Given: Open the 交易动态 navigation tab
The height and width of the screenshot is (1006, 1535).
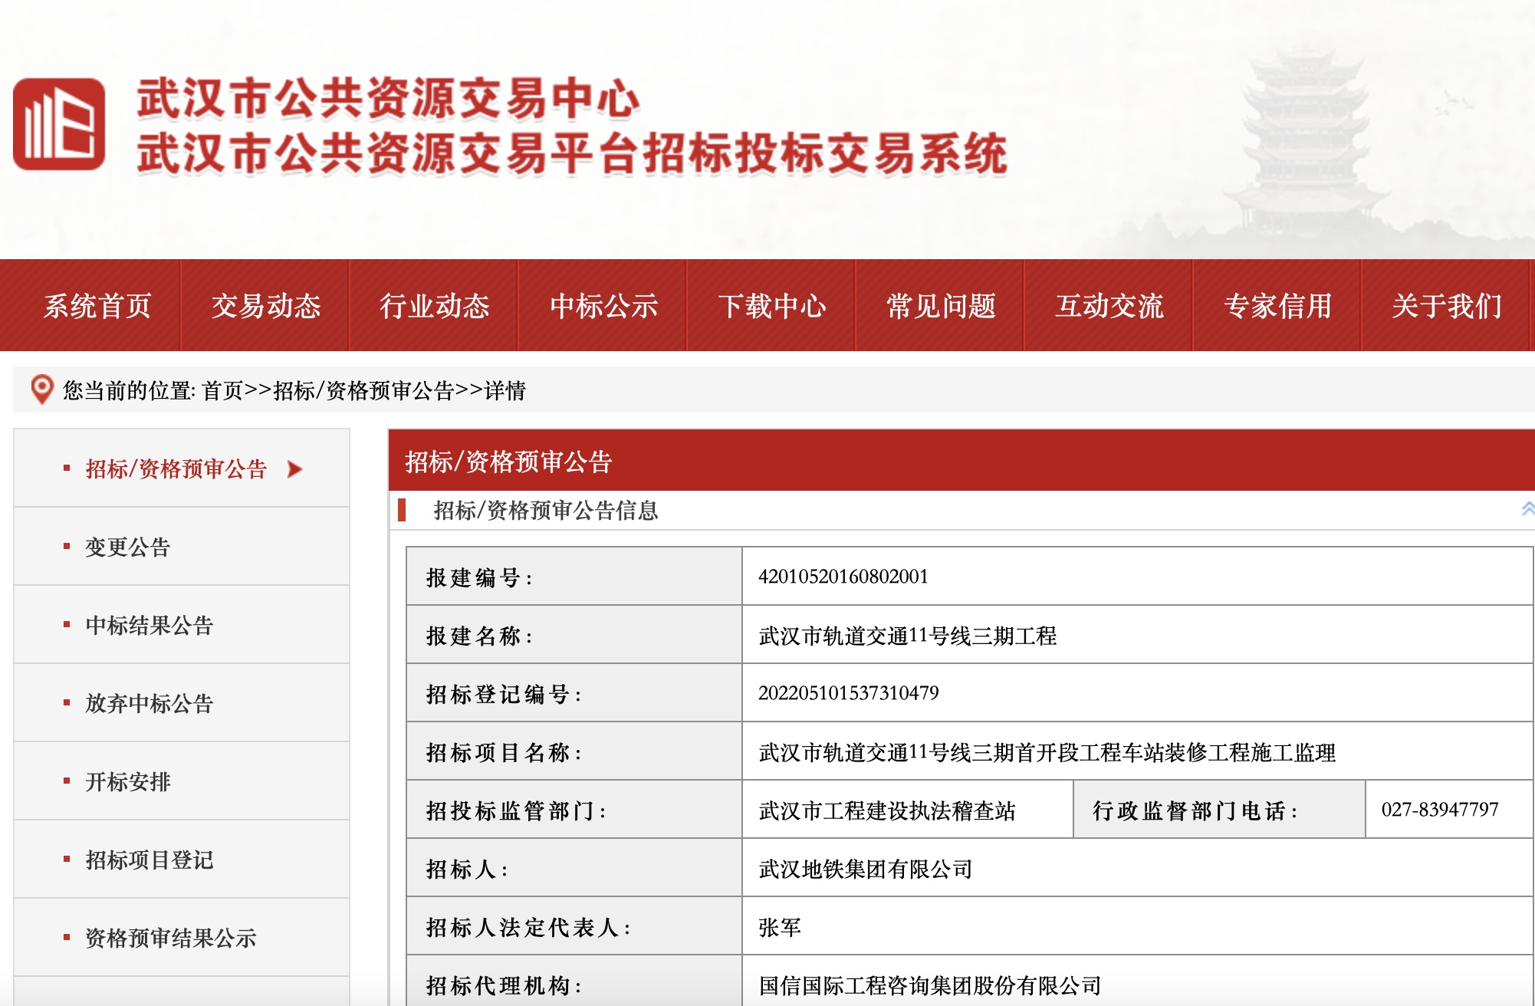Looking at the screenshot, I should [265, 306].
